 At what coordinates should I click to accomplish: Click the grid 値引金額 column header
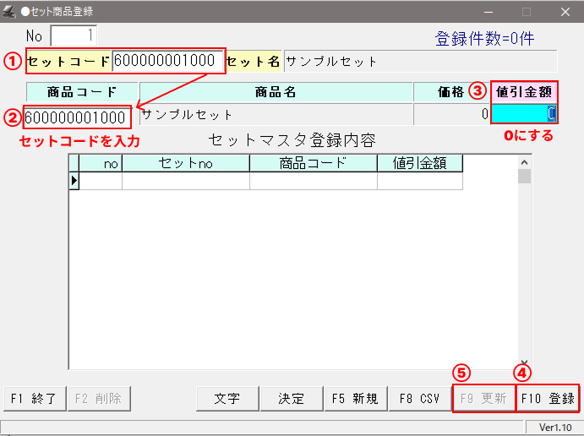420,163
